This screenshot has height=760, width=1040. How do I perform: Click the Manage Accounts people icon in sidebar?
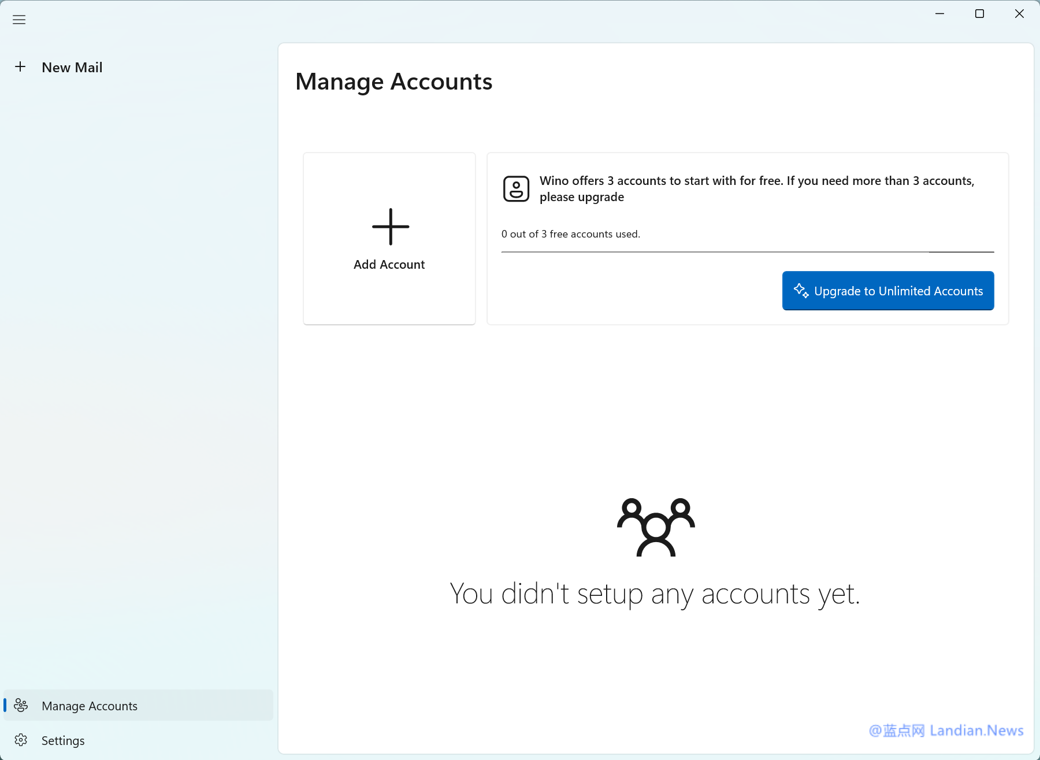point(21,706)
